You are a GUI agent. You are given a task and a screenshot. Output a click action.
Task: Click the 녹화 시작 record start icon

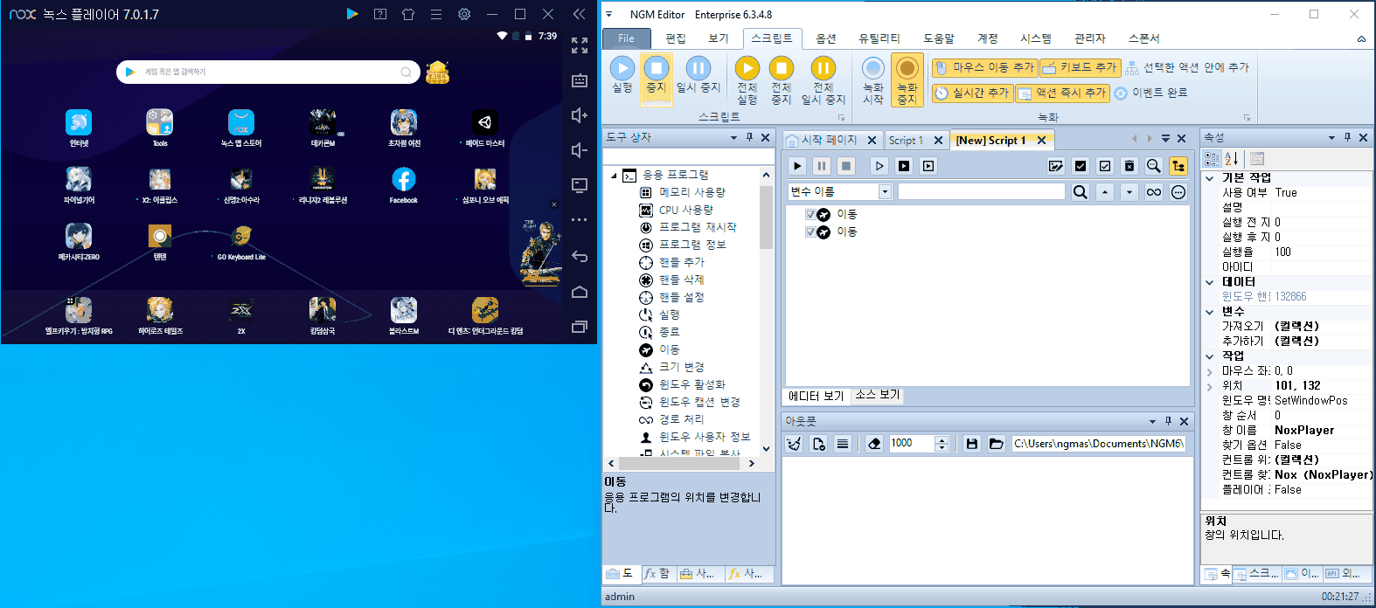(872, 68)
